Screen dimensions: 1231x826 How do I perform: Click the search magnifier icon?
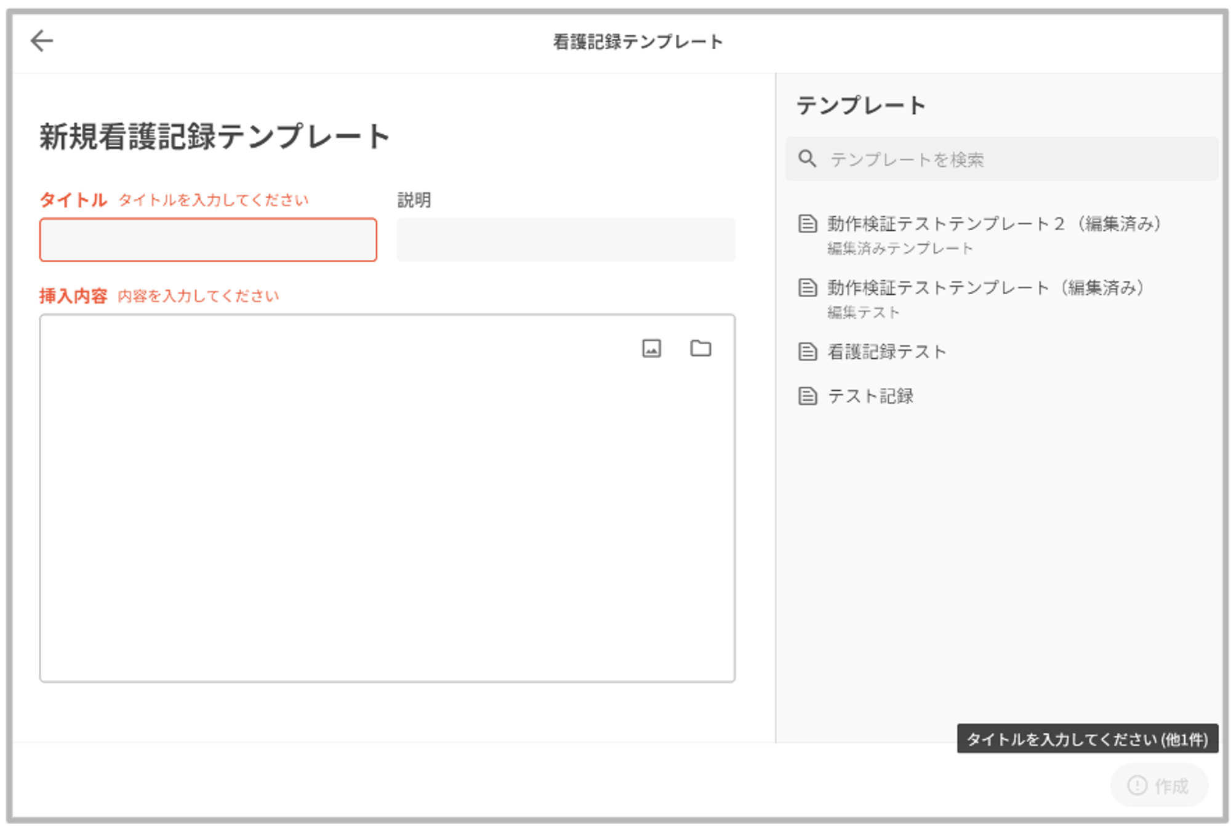[x=807, y=159]
